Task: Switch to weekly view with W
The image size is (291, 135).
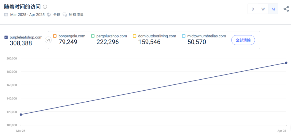Action: pos(263,9)
